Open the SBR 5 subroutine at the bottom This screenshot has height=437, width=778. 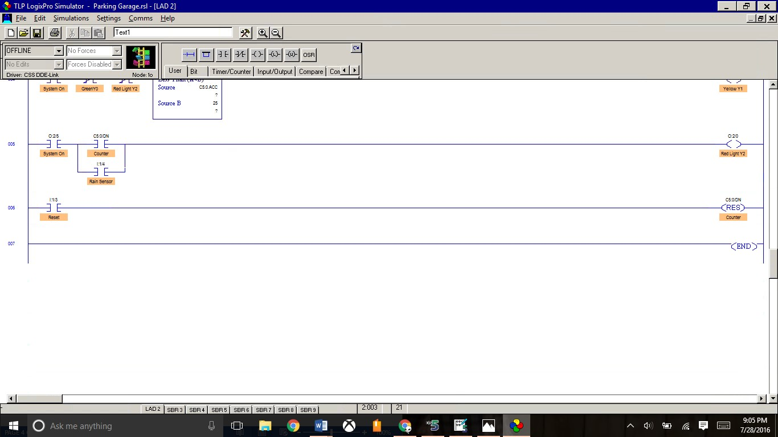(x=219, y=409)
